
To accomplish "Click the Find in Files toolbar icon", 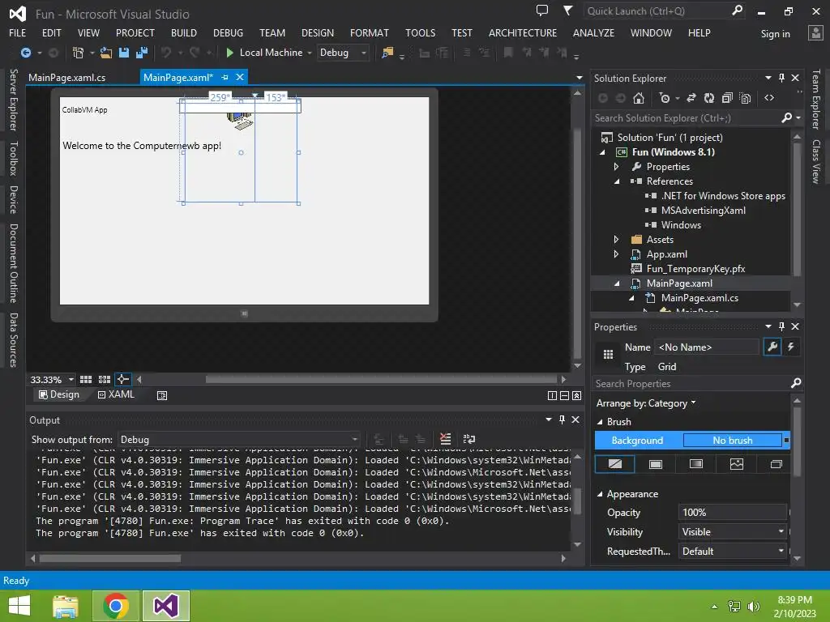I will coord(387,53).
